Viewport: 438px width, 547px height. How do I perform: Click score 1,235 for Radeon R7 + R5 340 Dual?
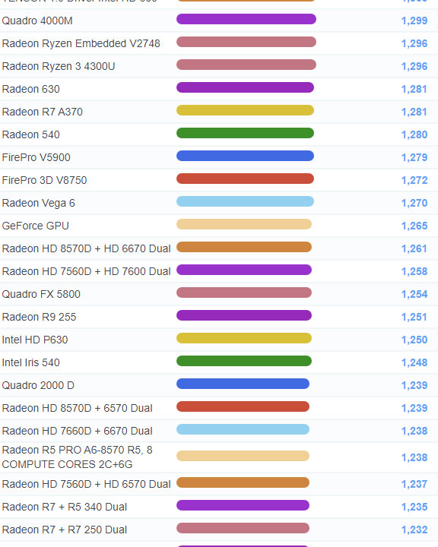[414, 507]
